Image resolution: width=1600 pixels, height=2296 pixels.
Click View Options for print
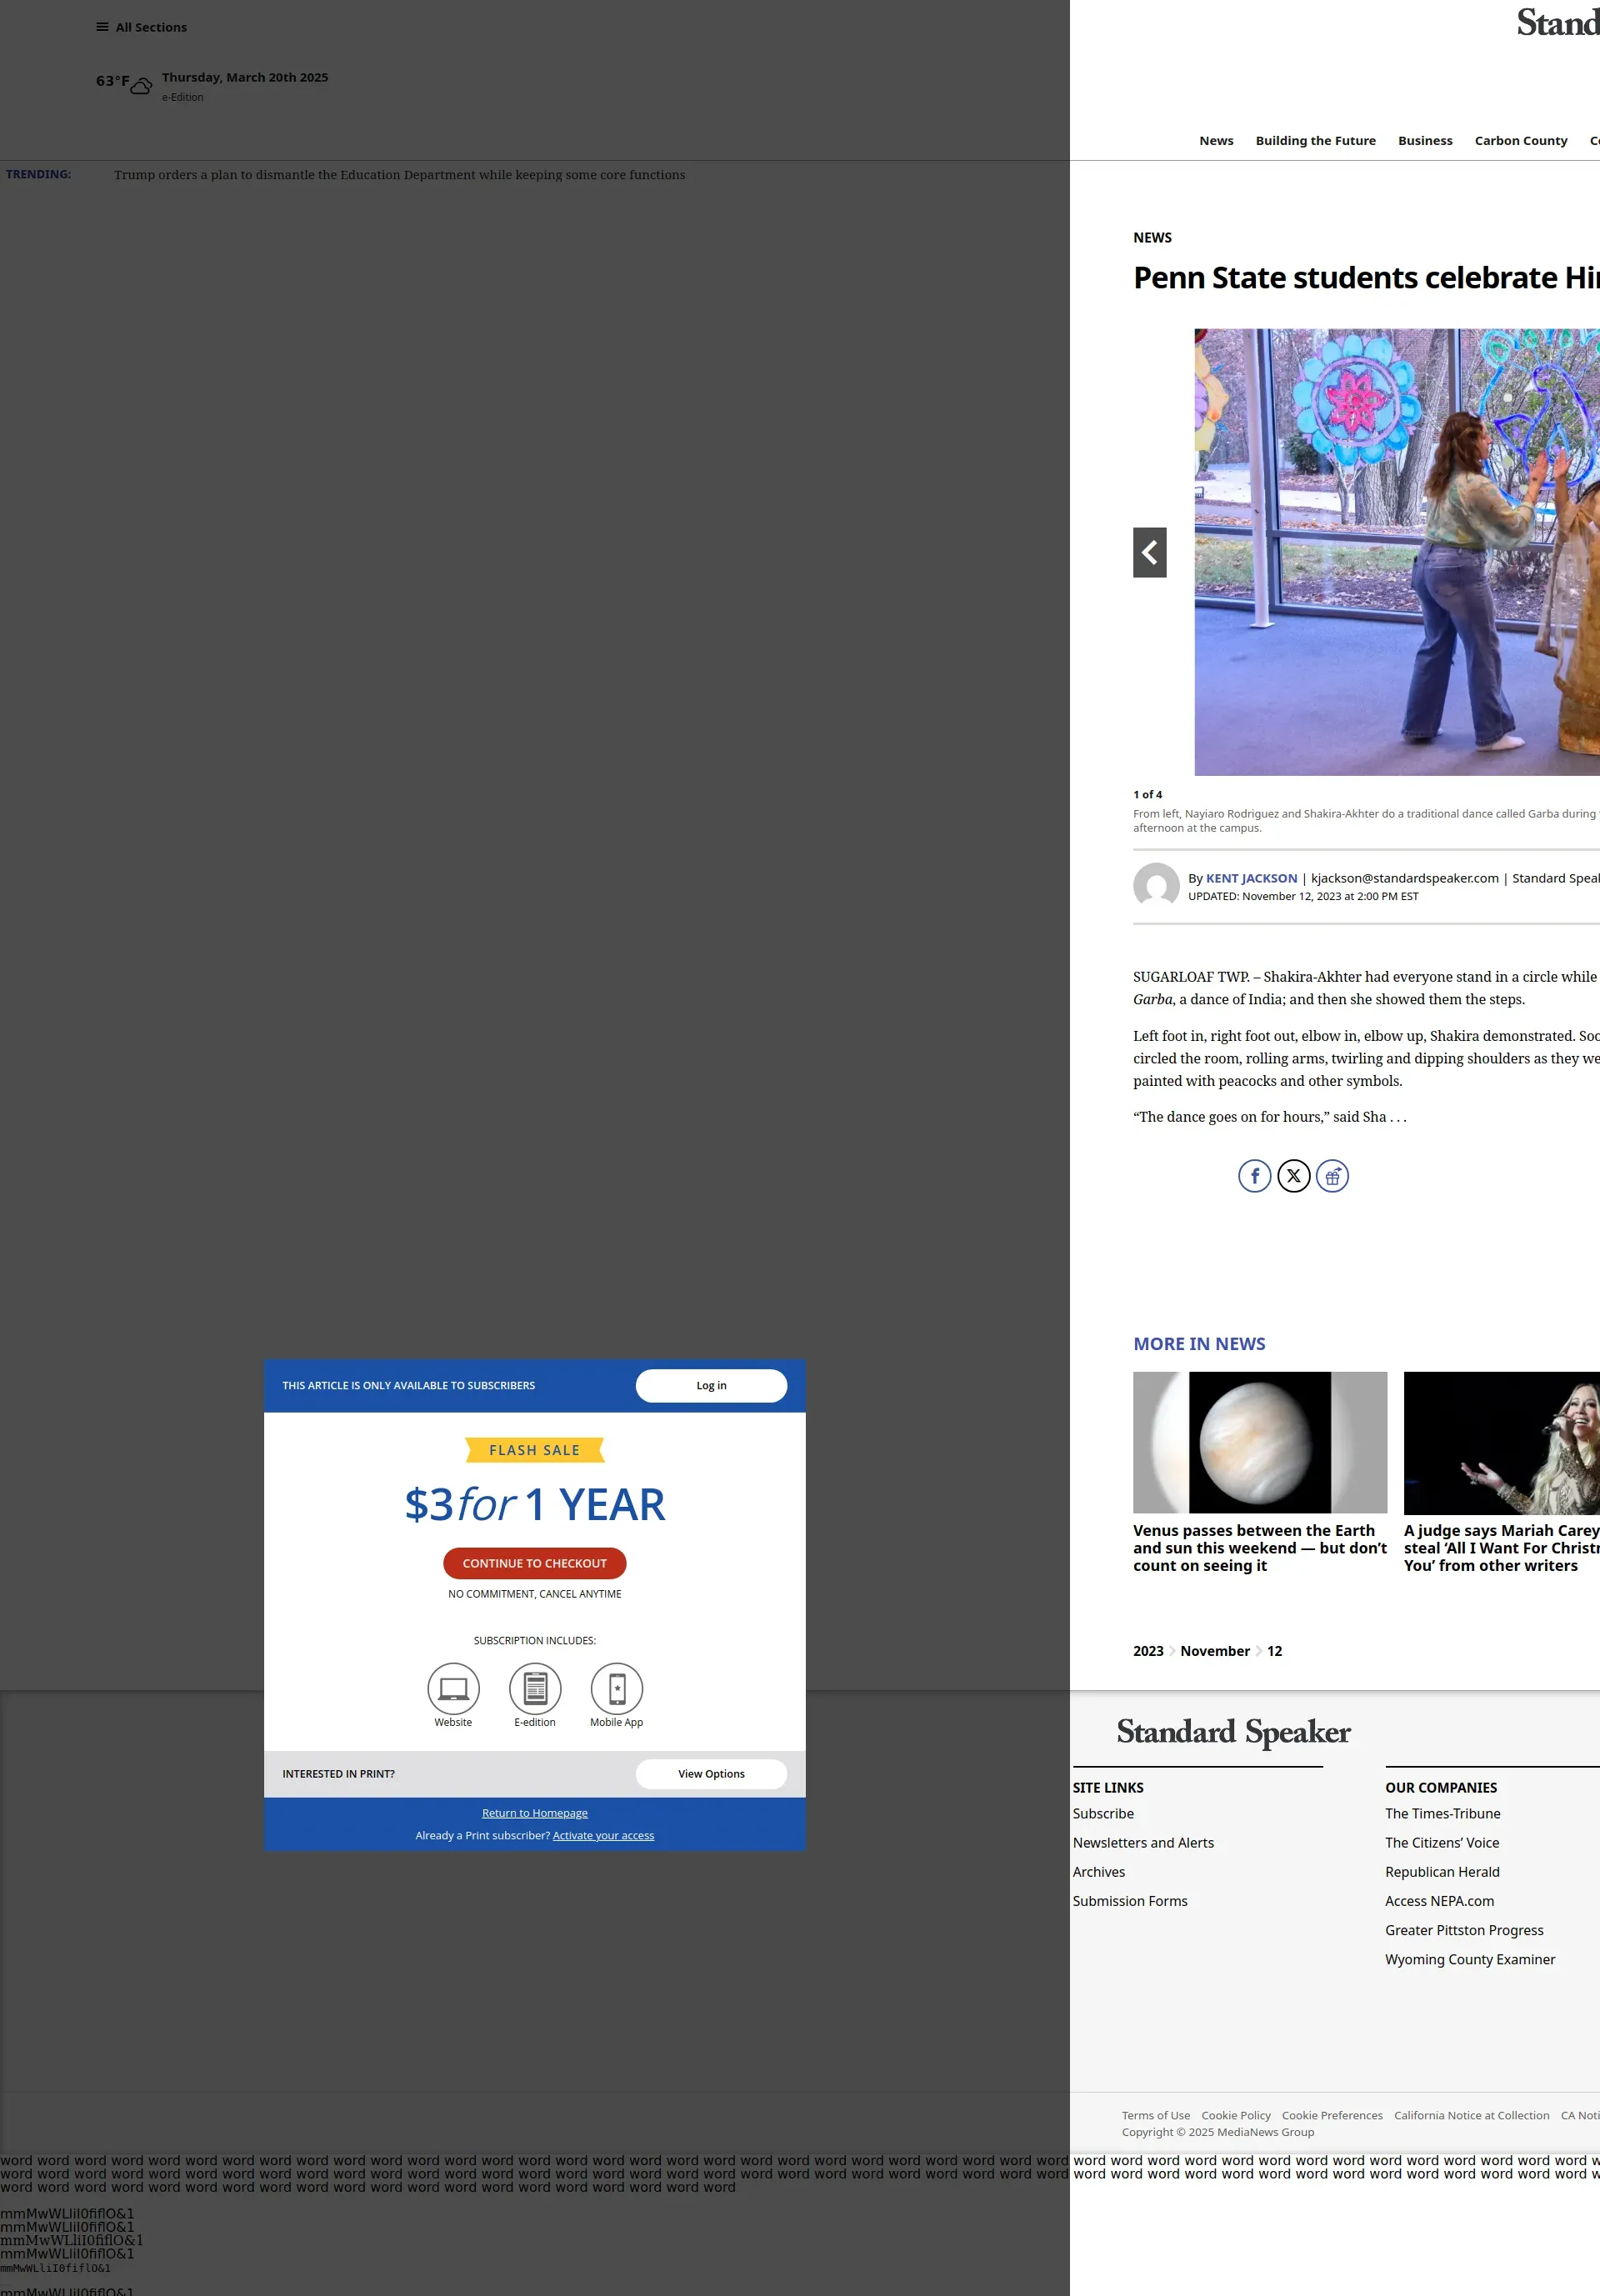[711, 1774]
